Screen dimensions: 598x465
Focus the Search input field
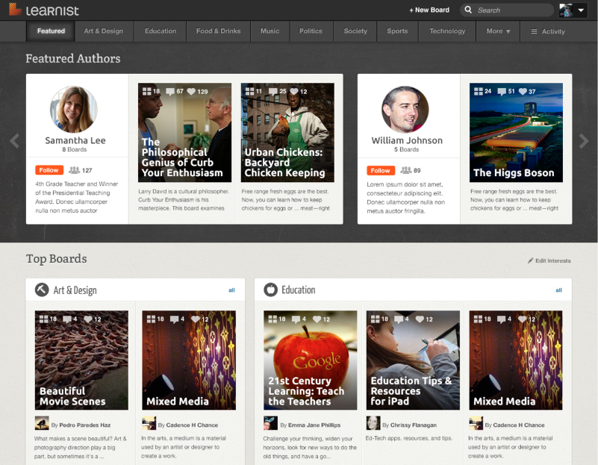pos(511,10)
